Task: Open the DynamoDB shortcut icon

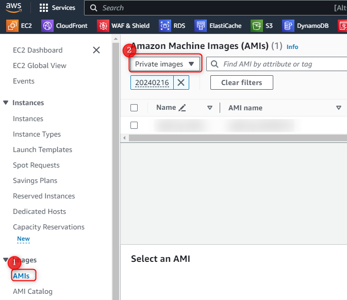Action: click(x=288, y=26)
